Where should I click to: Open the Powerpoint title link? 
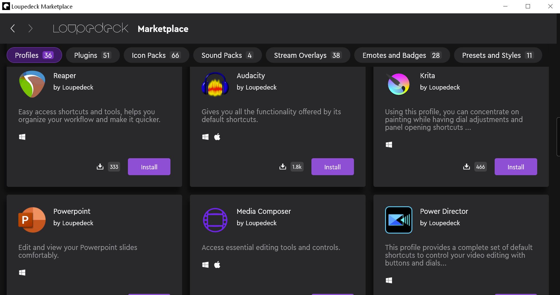pyautogui.click(x=72, y=211)
